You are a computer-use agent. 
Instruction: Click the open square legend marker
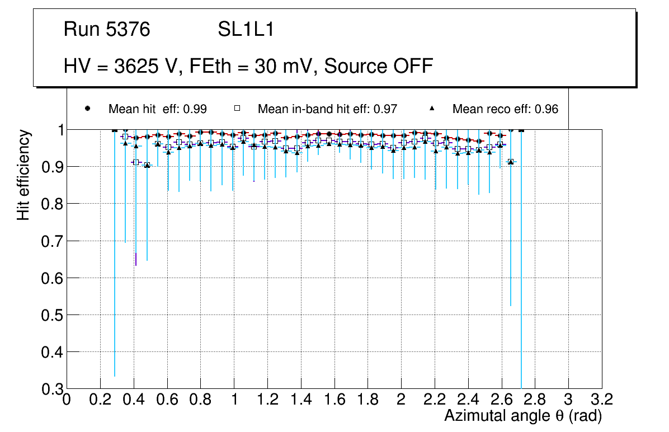237,109
